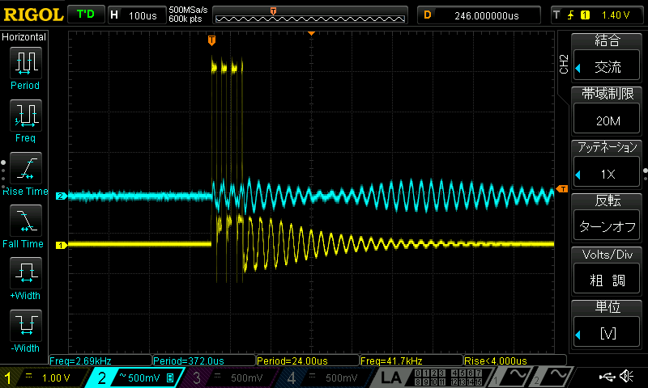Expand the unit [V] selector
The height and width of the screenshot is (388, 648).
607,331
